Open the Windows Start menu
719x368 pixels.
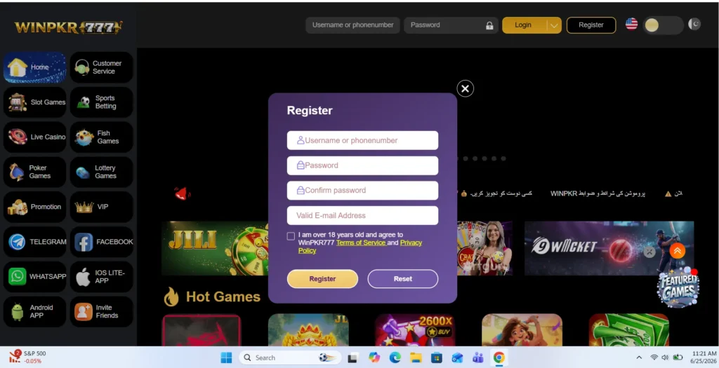pos(226,357)
